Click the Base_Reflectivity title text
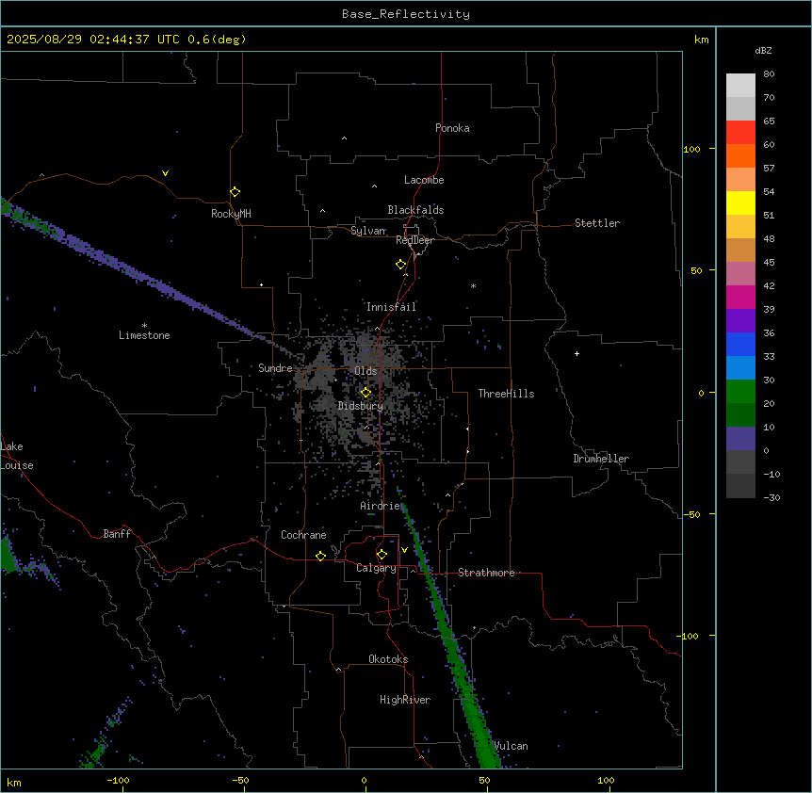The height and width of the screenshot is (793, 812). tap(406, 14)
